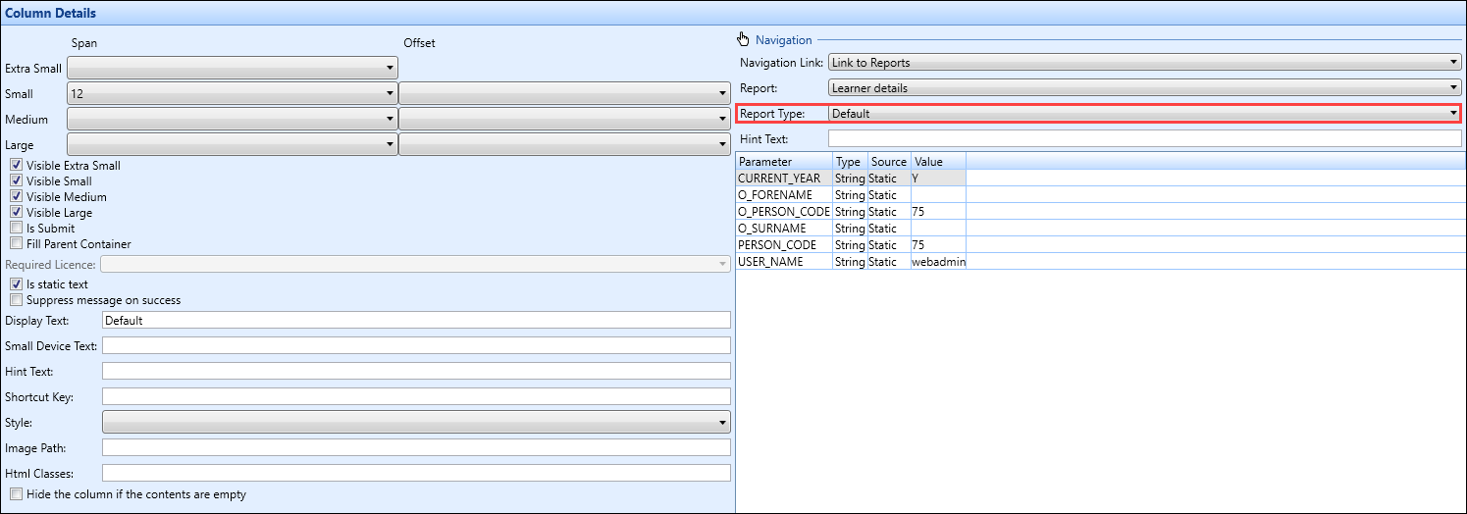Click the hand icon beside Navigation heading

click(743, 39)
